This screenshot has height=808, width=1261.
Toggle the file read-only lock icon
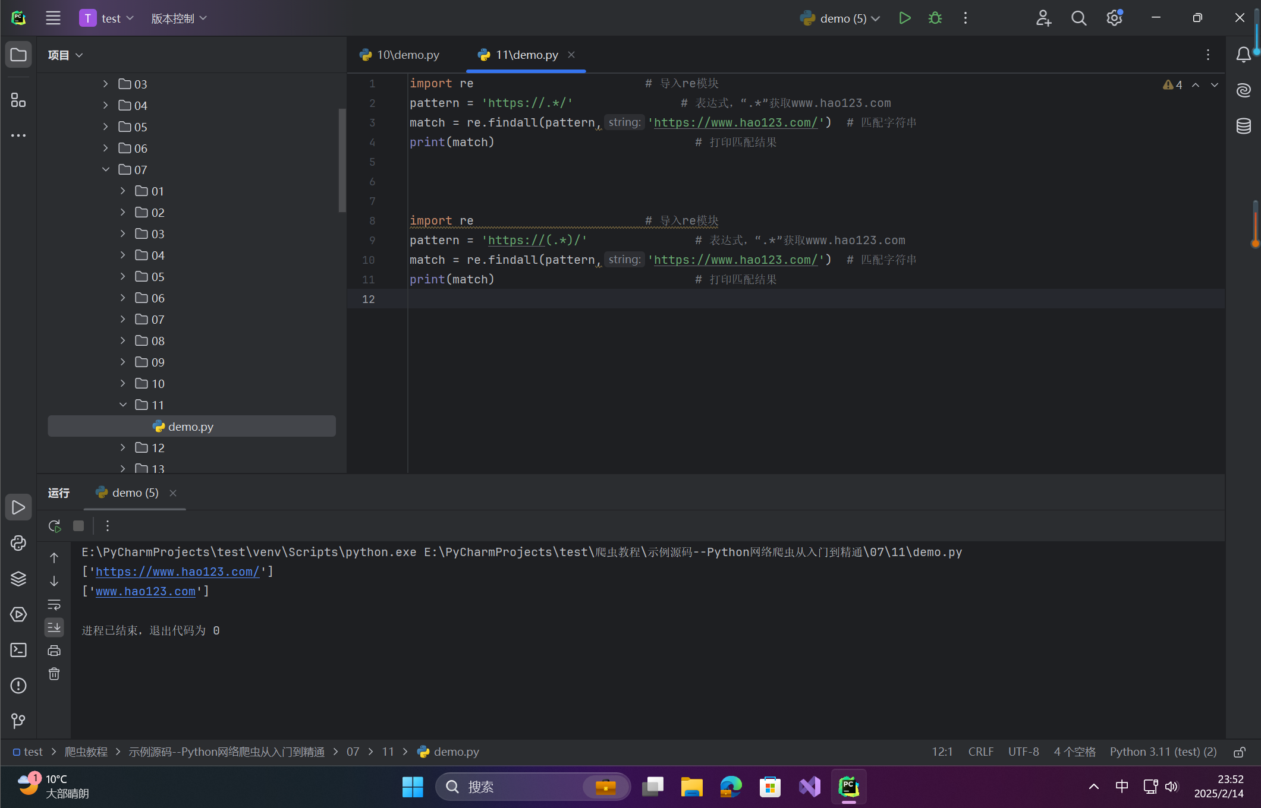(x=1240, y=752)
